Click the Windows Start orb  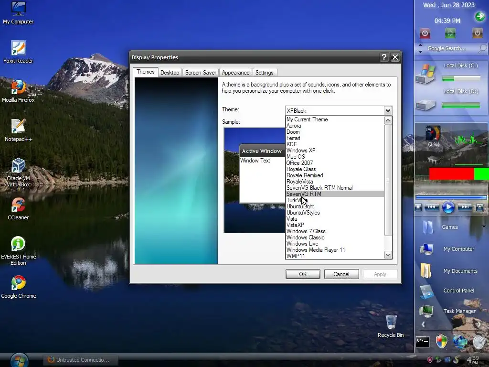tap(19, 360)
